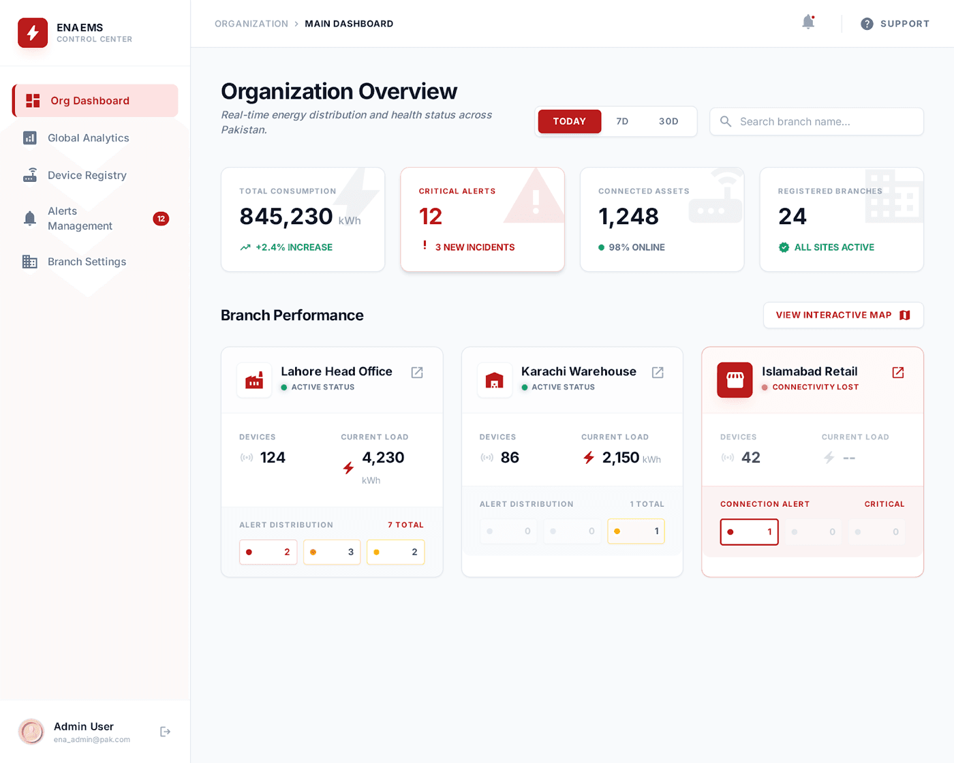The image size is (954, 763).
Task: Click the 3 NEW INCIDENTS text
Action: click(475, 247)
